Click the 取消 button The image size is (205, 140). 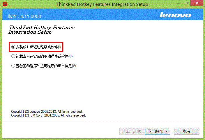coord(187,131)
